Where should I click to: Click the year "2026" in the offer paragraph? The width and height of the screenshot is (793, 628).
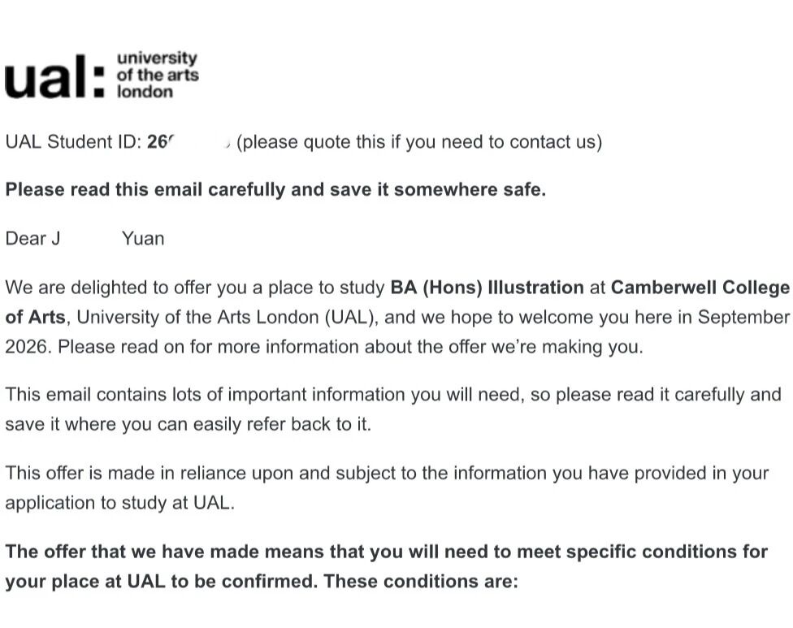[x=27, y=346]
